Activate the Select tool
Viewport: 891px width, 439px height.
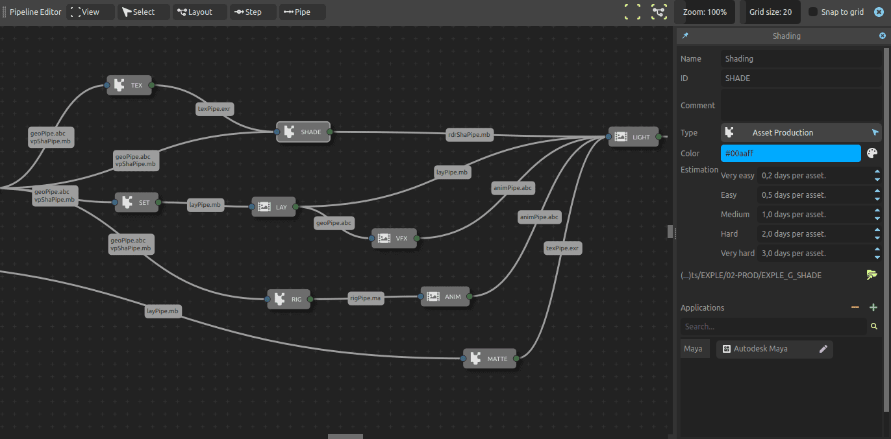click(x=142, y=12)
